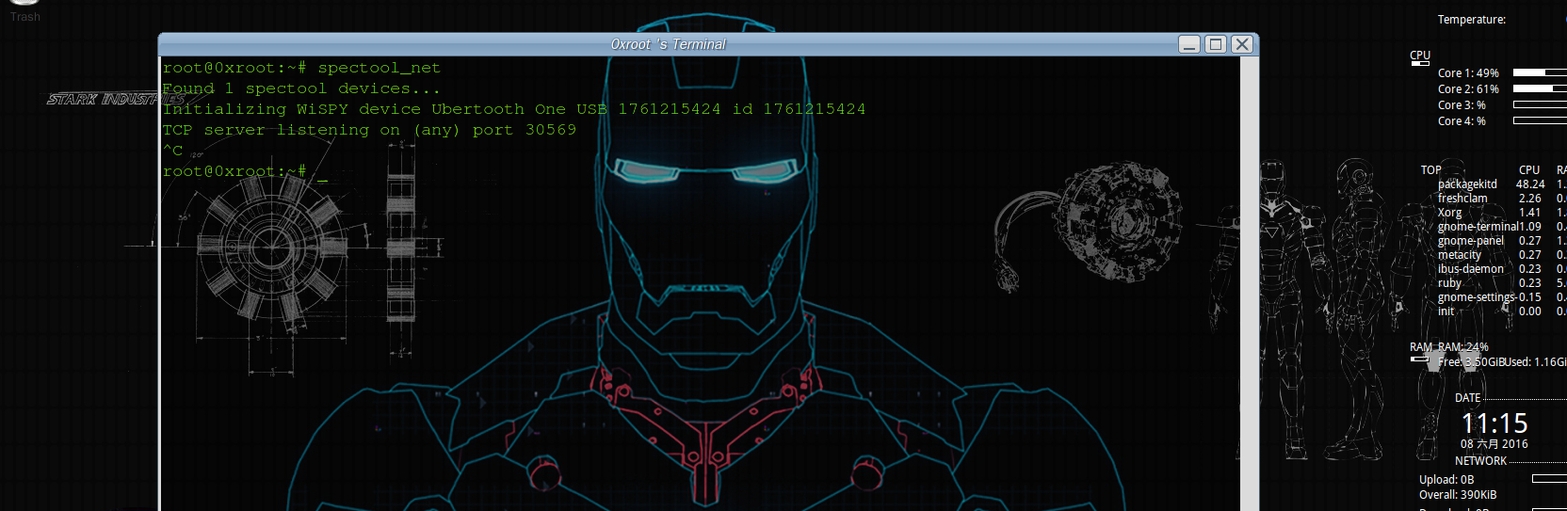Click the 'ibus-daemon' process row
Screen dimensions: 1567x511
[x=1502, y=269]
